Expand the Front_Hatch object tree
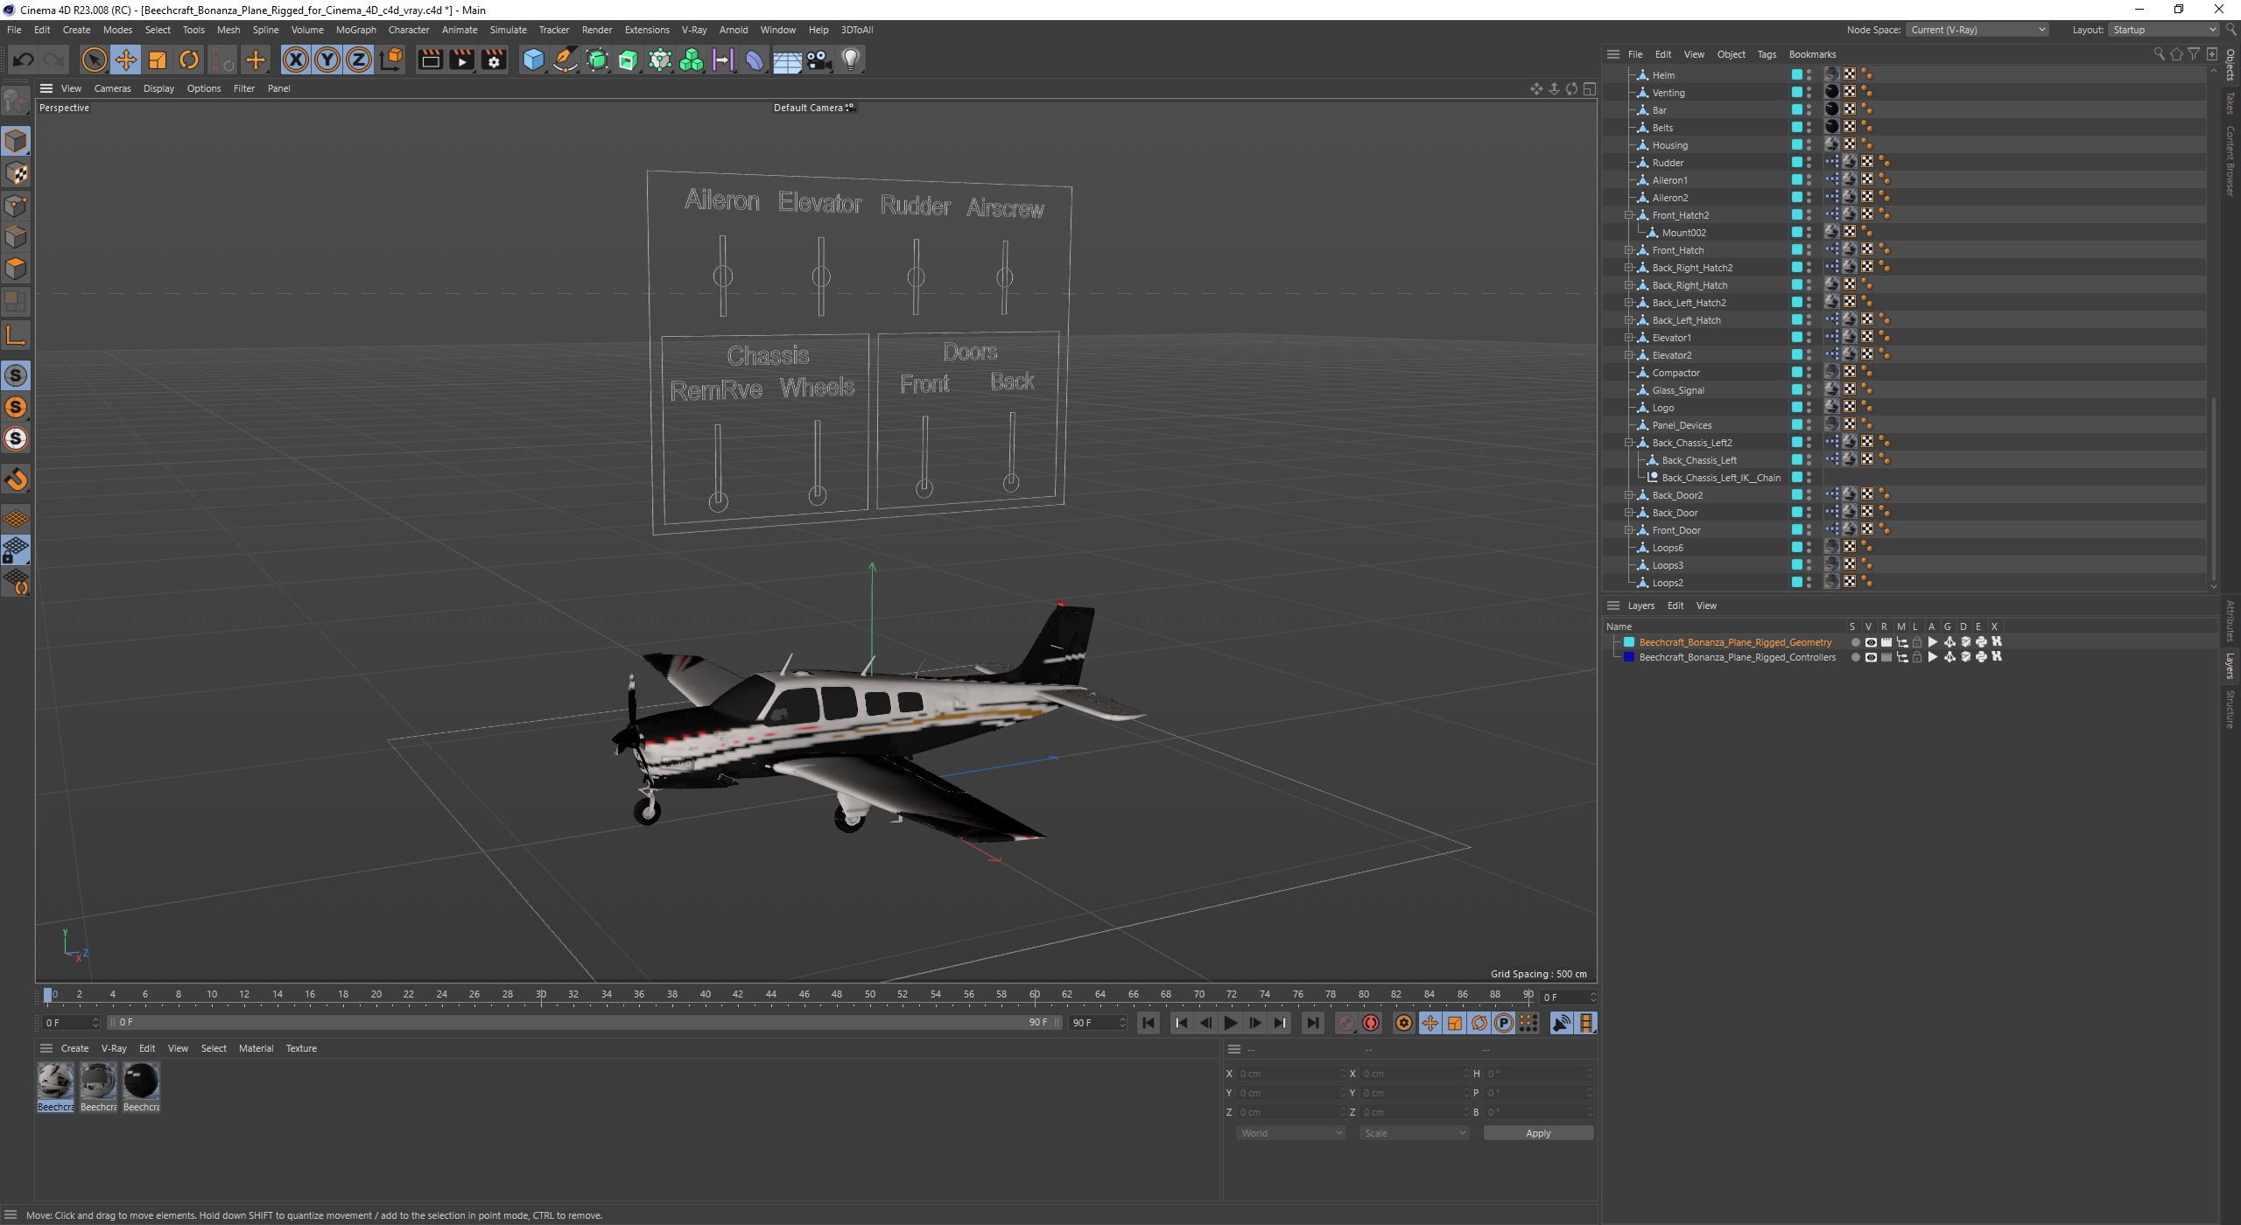Viewport: 2241px width, 1225px height. click(x=1629, y=250)
